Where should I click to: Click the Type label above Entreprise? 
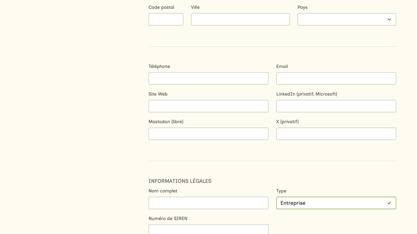click(x=281, y=191)
